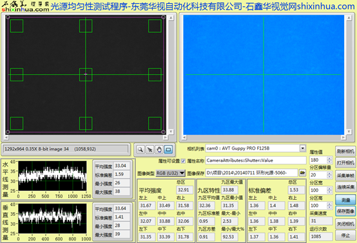This screenshot has width=357, height=243.
Task: Click the 停止 stop button
Action: 345,235
